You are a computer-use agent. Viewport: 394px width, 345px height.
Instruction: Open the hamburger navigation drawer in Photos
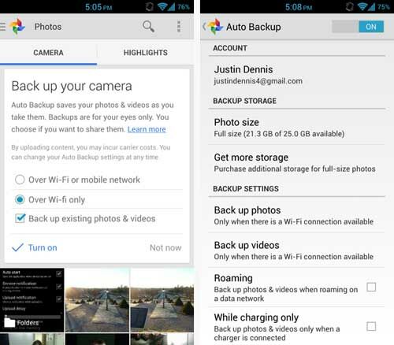tap(2, 27)
